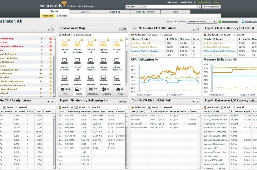
Task: Click the Memory Ballooning table scrollbar
Action: (127, 141)
